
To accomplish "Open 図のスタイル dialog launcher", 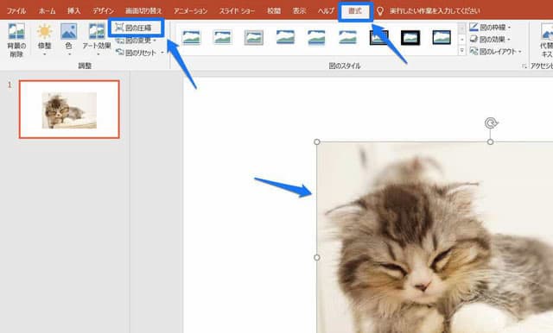I will 524,66.
